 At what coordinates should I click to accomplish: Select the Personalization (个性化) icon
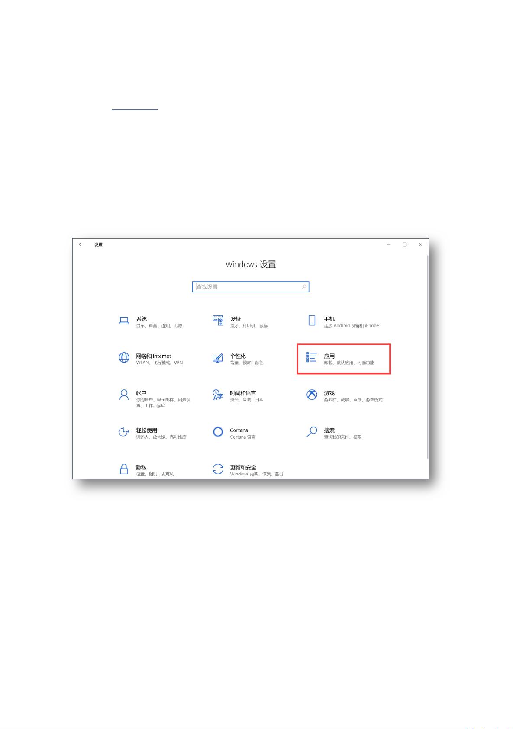tap(218, 358)
